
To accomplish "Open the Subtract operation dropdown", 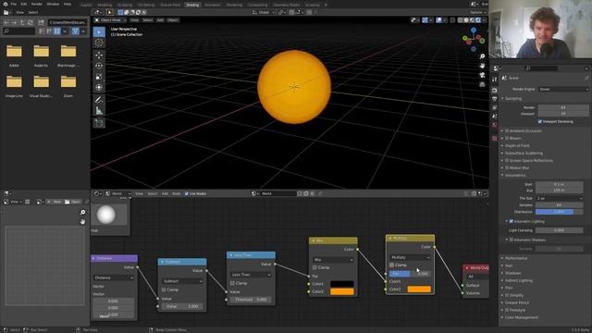I will coord(182,281).
